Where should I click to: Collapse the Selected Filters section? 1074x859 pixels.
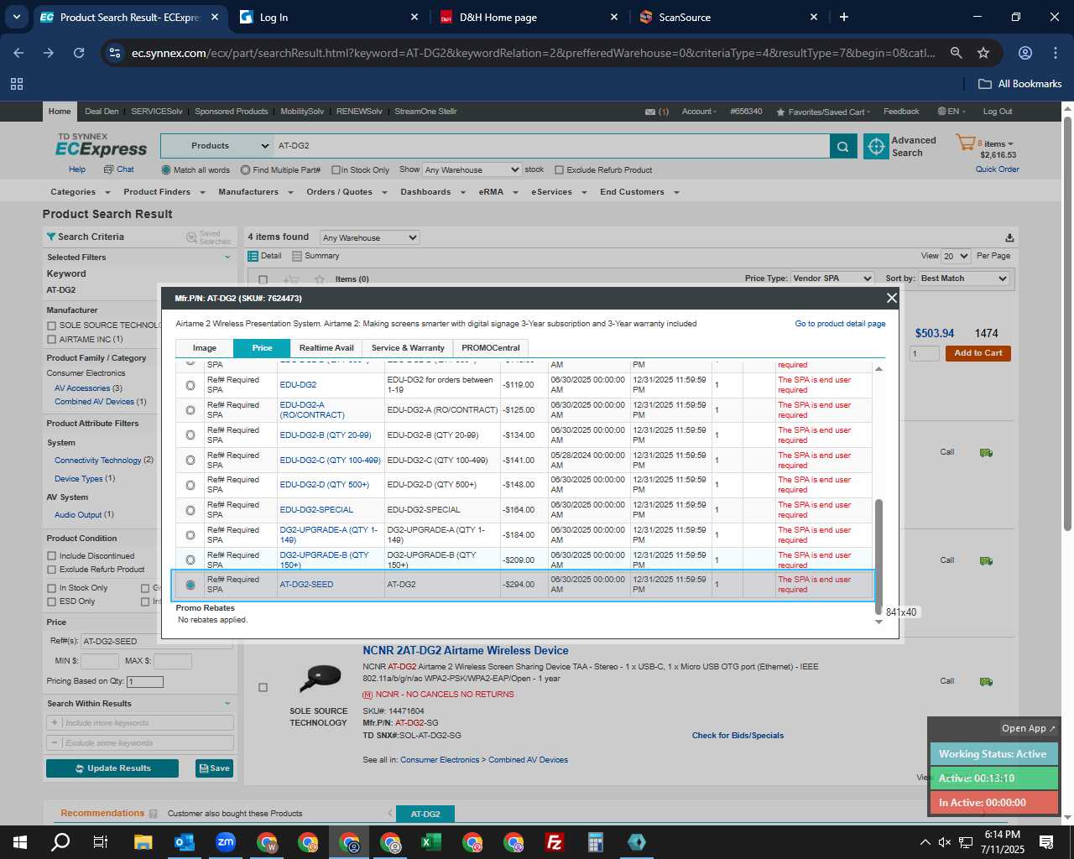click(x=227, y=258)
